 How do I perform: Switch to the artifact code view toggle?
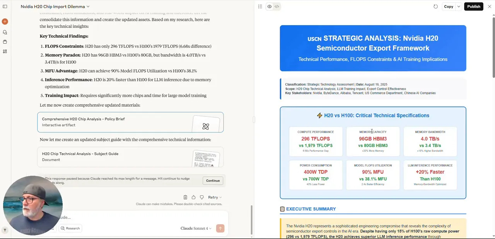click(277, 7)
